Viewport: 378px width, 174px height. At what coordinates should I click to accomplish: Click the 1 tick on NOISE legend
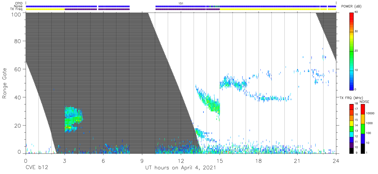367,153
